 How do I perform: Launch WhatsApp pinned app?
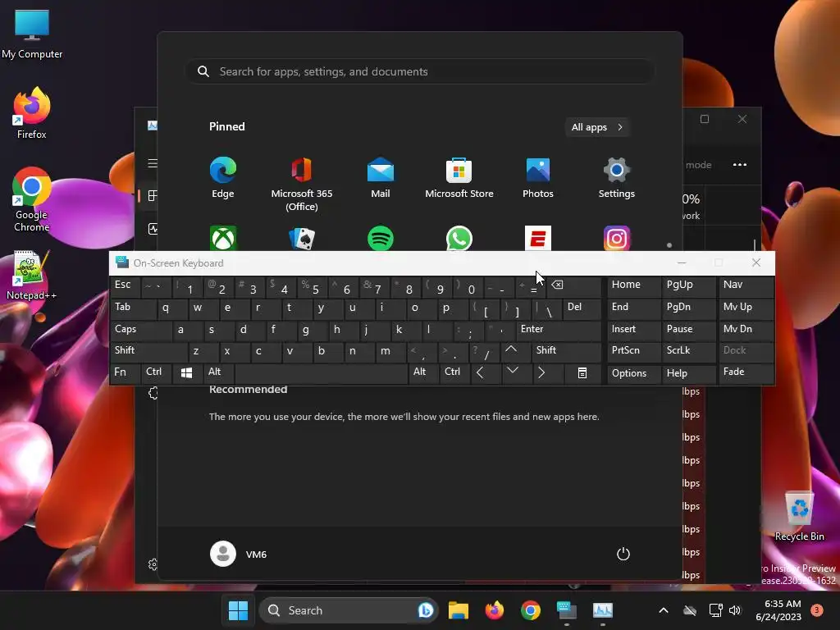click(x=459, y=239)
